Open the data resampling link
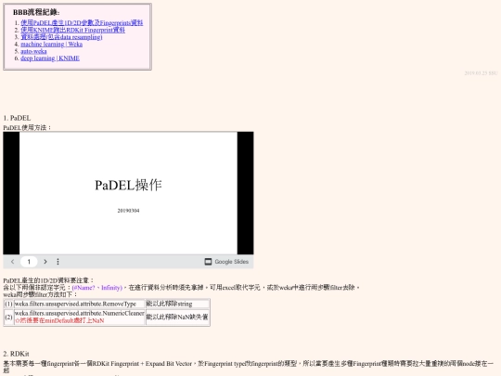 coord(61,37)
